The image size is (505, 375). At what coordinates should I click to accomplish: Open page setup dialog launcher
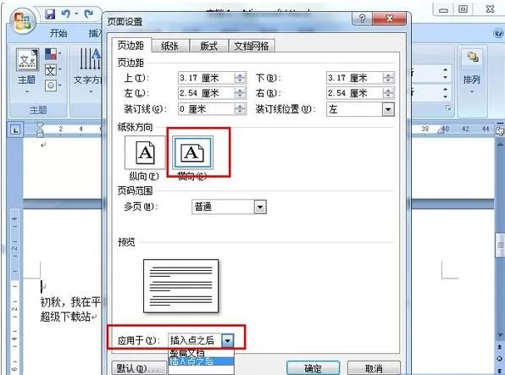448,108
